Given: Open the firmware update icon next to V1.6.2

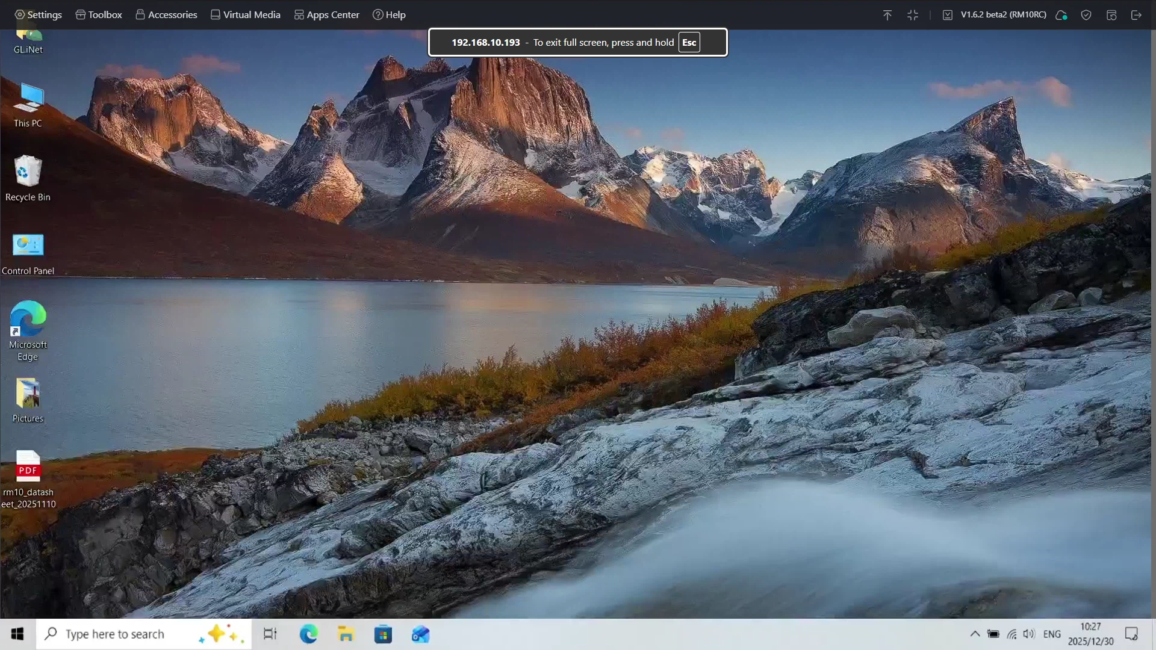Looking at the screenshot, I should point(946,14).
